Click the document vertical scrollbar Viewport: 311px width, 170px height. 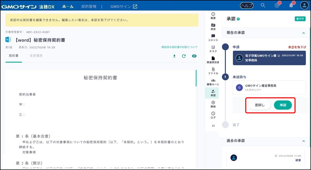click(x=196, y=78)
